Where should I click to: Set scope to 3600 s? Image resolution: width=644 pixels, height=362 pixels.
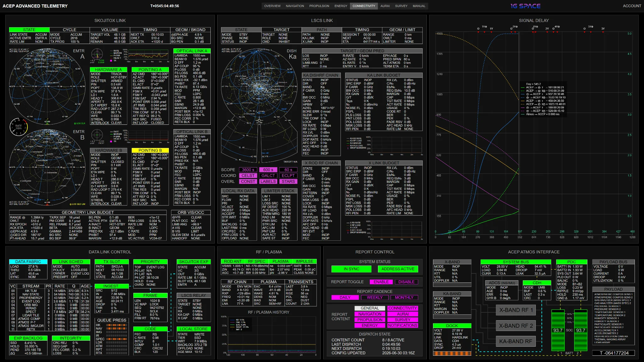pos(248,170)
